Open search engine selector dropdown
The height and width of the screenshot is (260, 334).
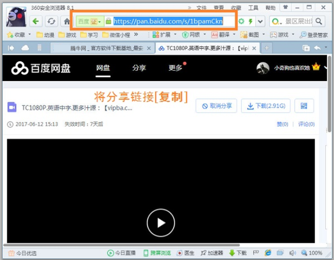point(277,21)
